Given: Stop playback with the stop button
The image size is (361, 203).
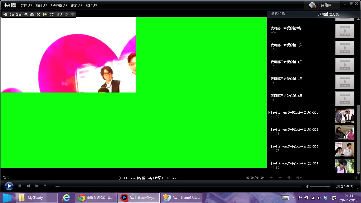Looking at the screenshot, I should click(x=20, y=186).
